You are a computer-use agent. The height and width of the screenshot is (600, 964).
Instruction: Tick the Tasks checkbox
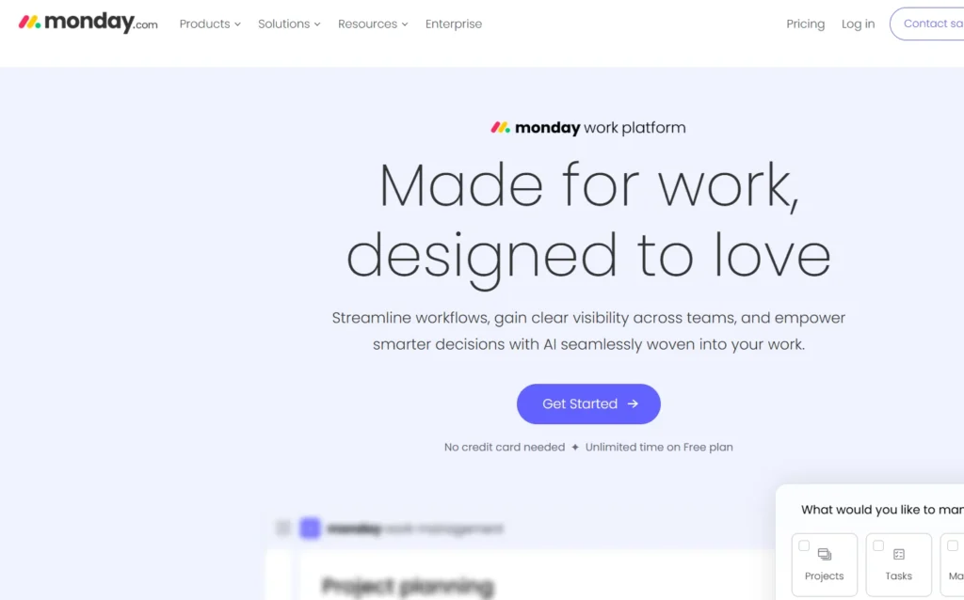pyautogui.click(x=878, y=545)
